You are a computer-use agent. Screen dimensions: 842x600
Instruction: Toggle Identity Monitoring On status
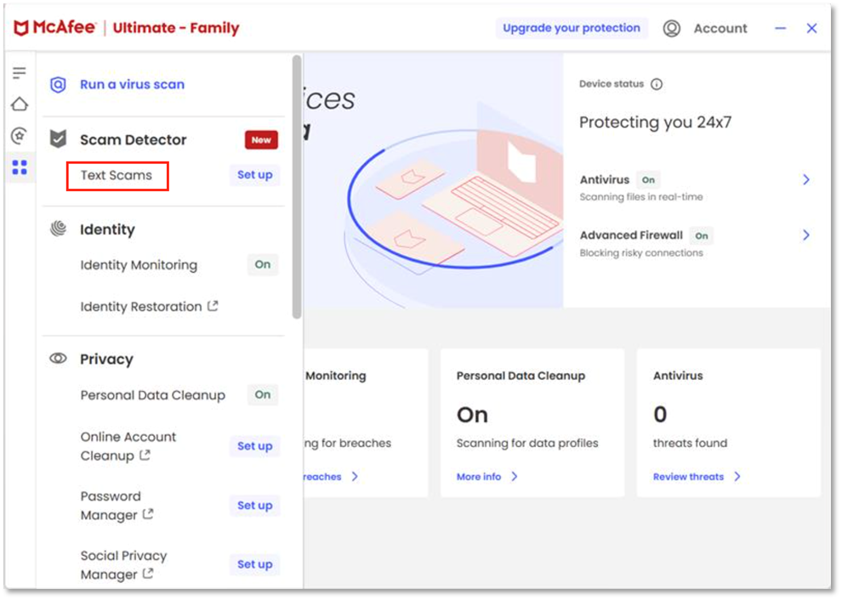[x=262, y=265]
